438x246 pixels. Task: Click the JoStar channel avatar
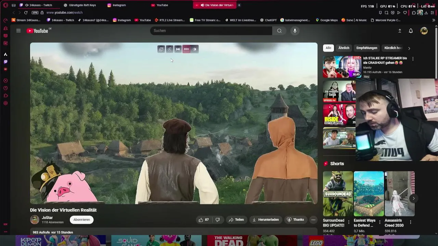[35, 220]
